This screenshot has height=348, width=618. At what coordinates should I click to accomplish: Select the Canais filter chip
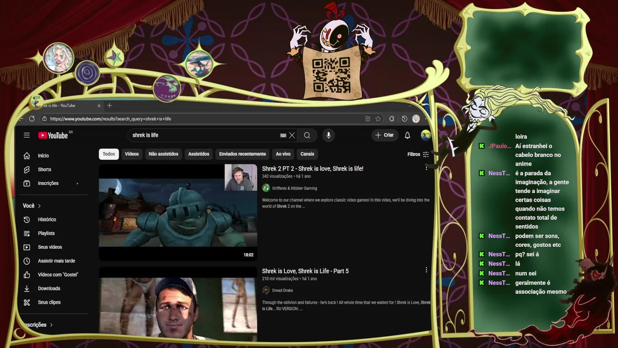tap(307, 154)
